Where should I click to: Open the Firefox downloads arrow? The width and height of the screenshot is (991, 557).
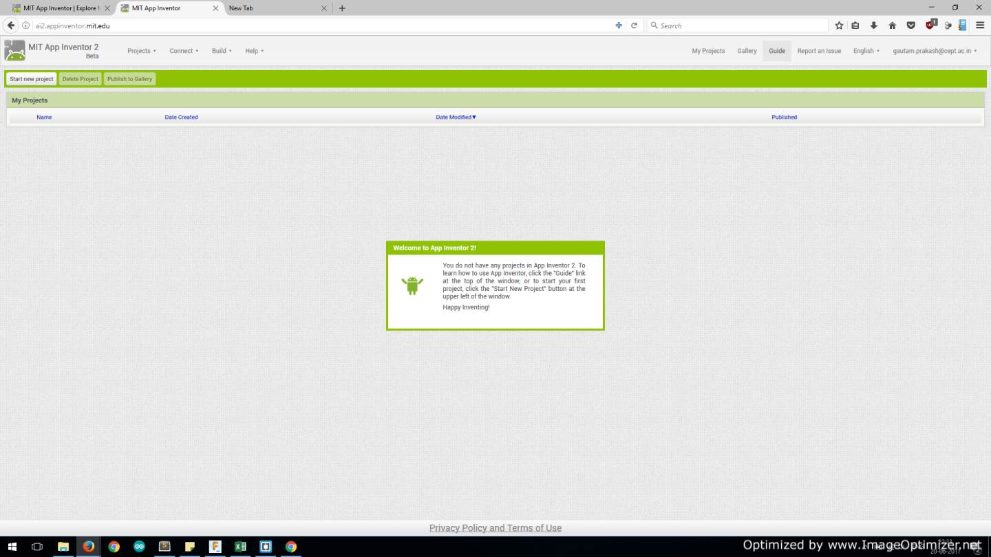[x=874, y=25]
